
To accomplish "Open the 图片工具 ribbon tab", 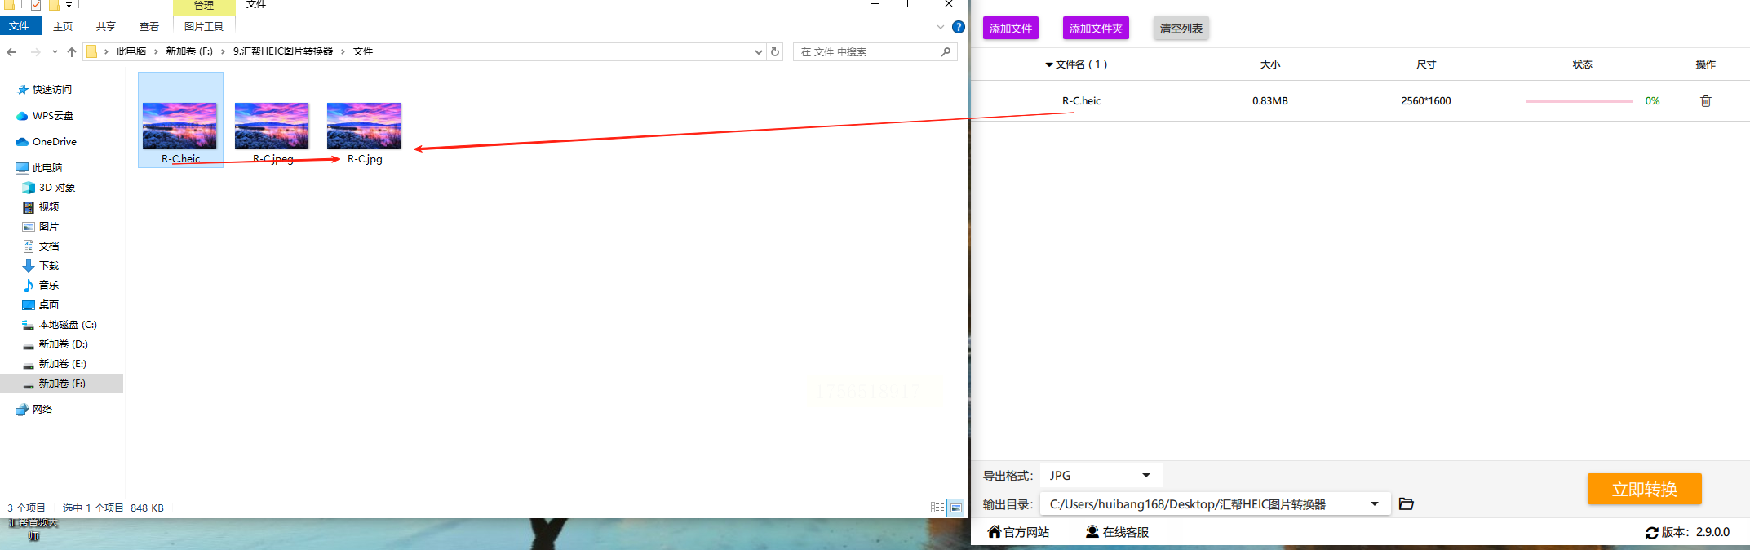I will tap(204, 27).
